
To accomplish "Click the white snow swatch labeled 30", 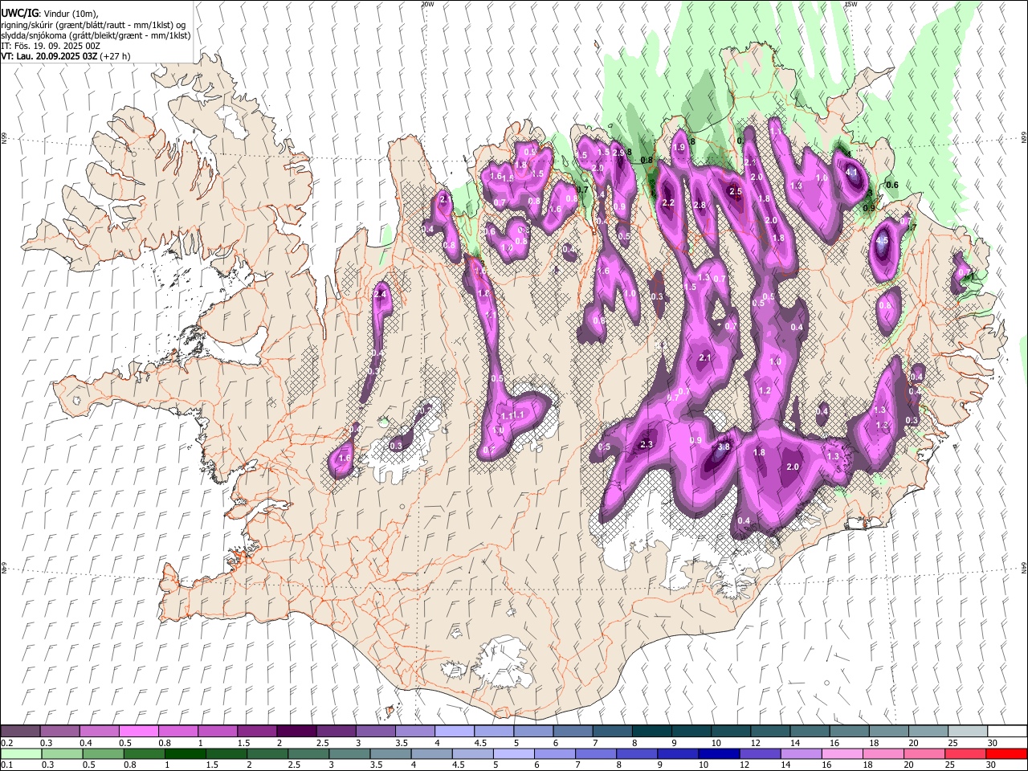I will [x=1007, y=732].
